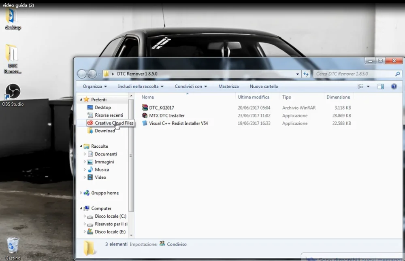Select the MTX DTC Installer application icon
The image size is (405, 261).
coord(145,115)
